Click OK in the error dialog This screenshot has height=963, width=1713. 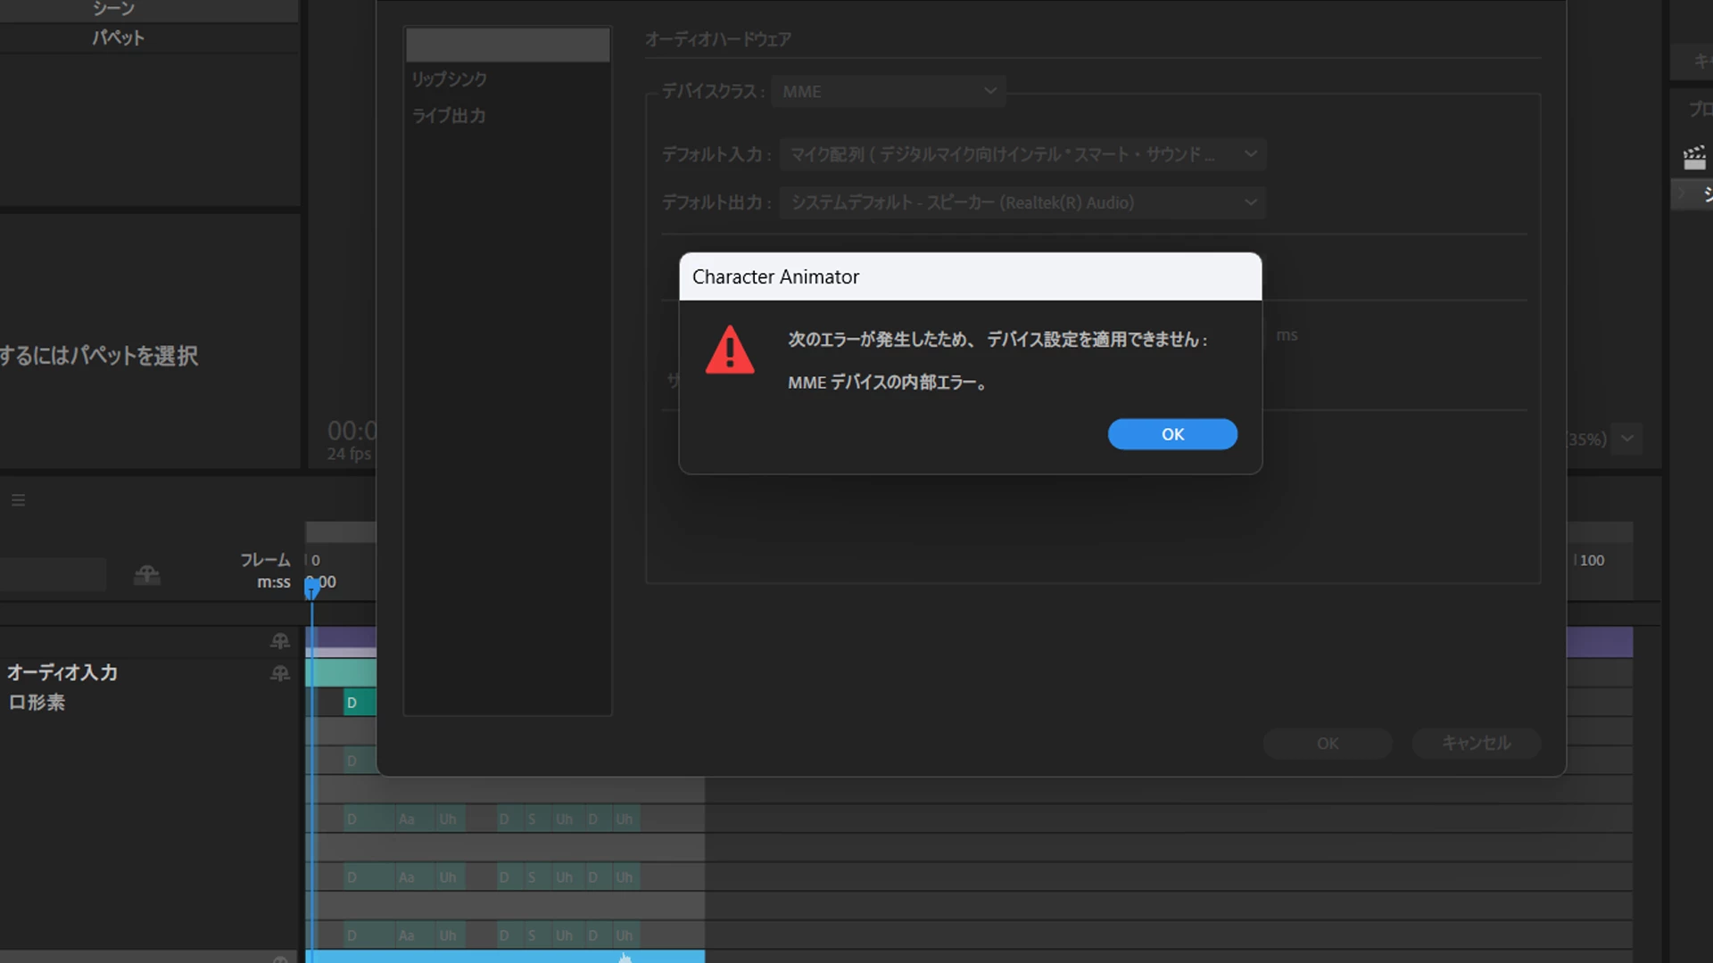1171,434
